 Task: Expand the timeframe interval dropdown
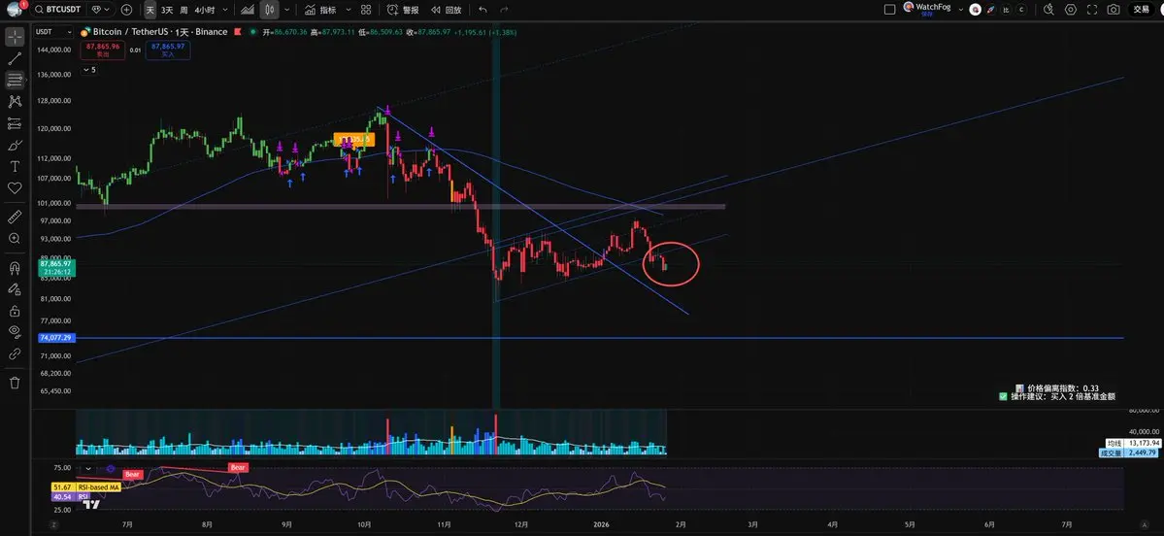tap(226, 10)
